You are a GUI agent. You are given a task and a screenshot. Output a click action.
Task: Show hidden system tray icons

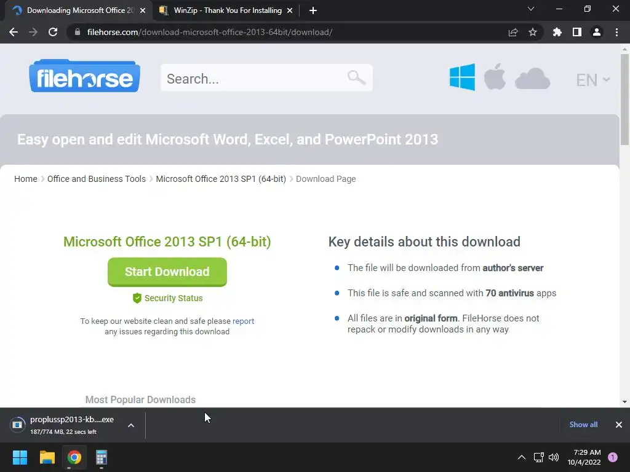point(522,457)
